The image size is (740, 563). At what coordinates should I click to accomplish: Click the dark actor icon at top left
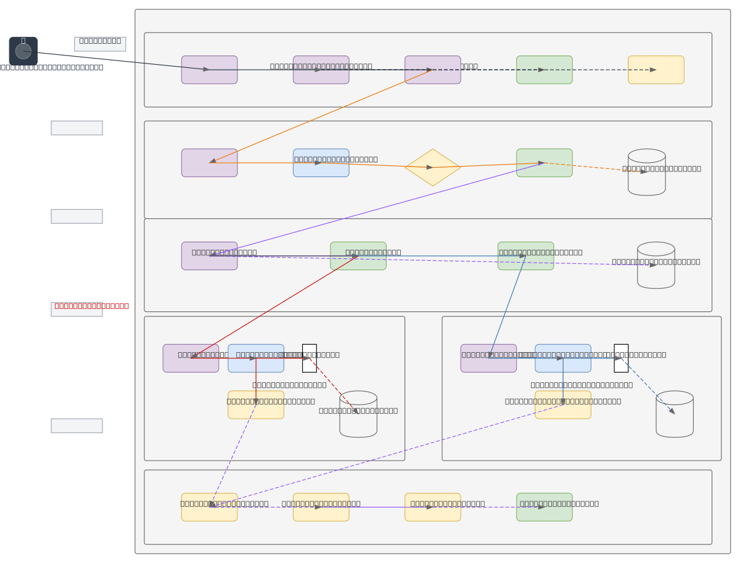tap(23, 51)
